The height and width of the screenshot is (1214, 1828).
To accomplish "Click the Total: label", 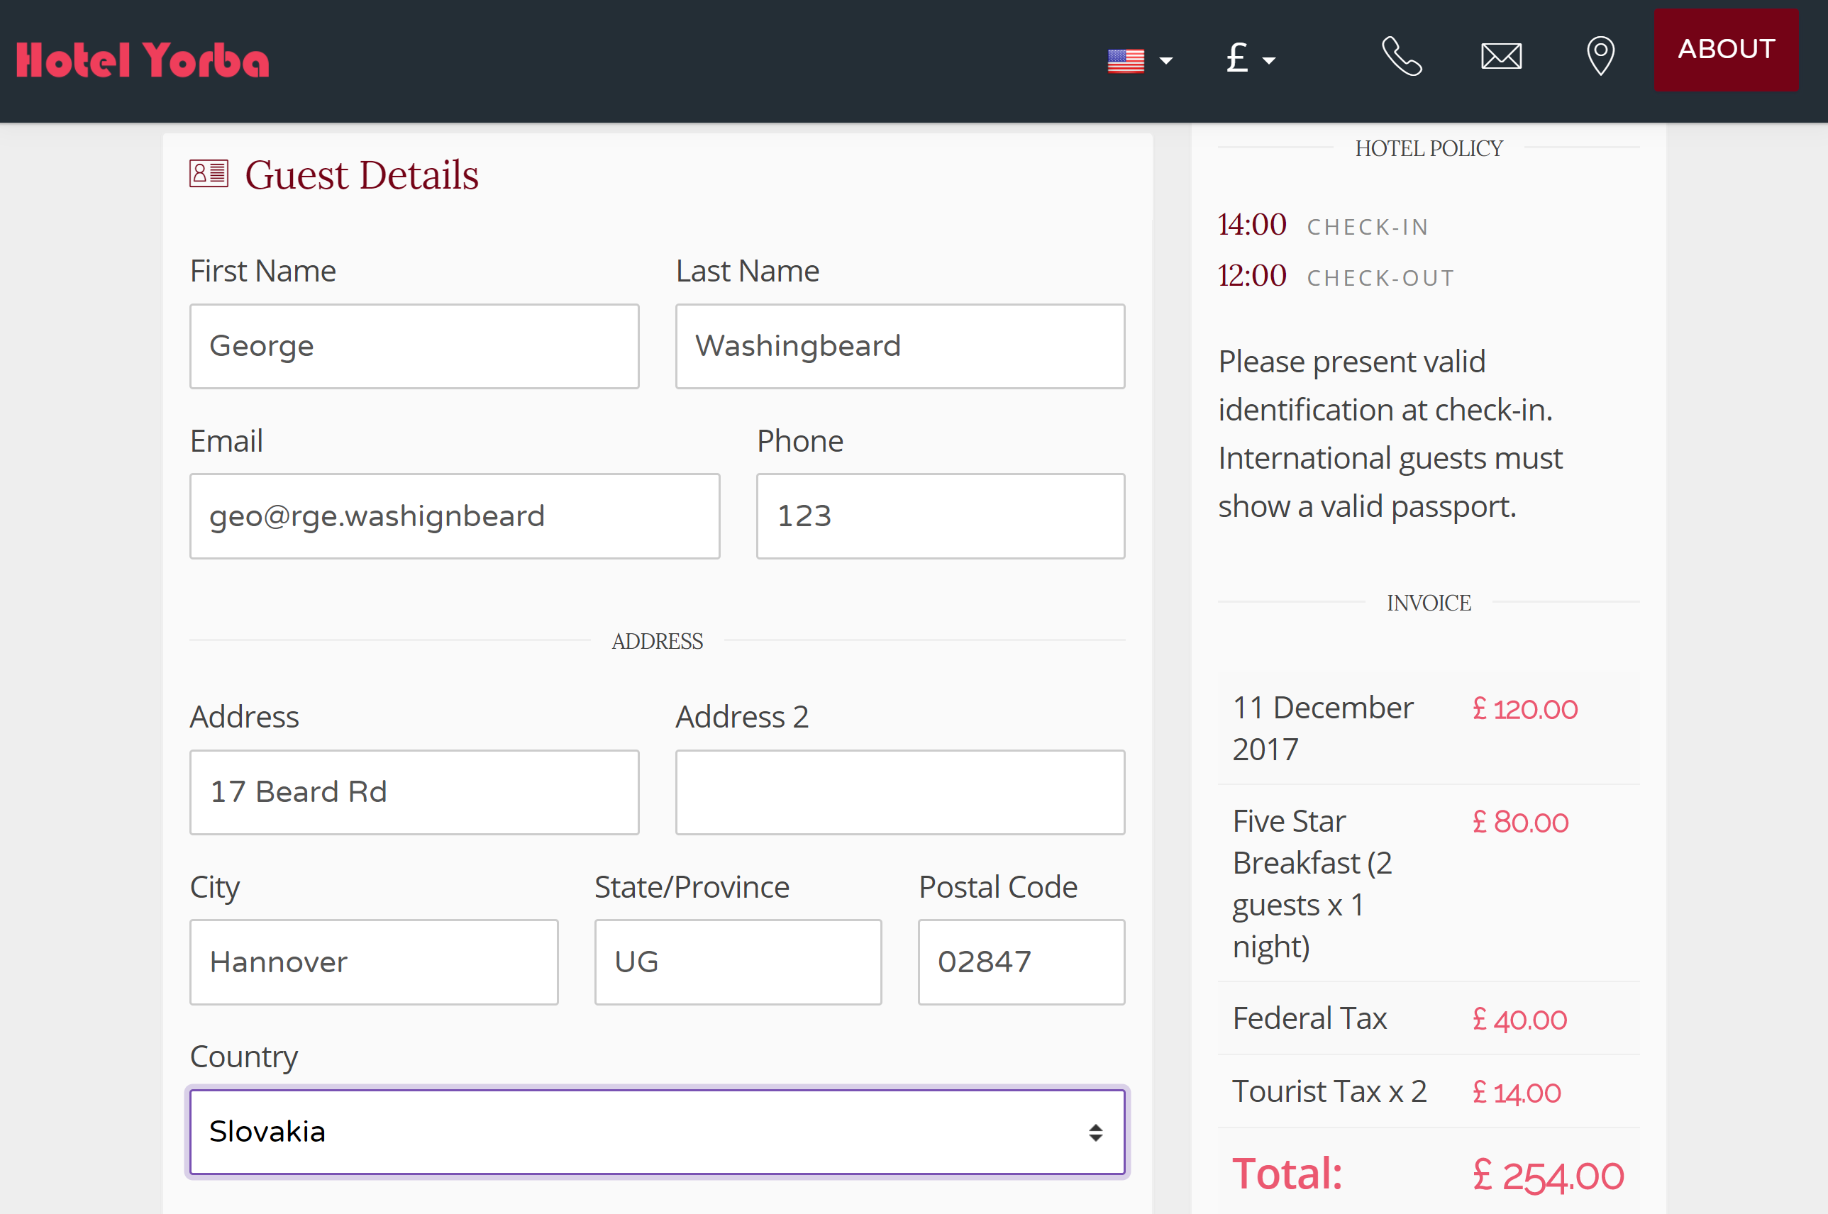I will pos(1287,1174).
